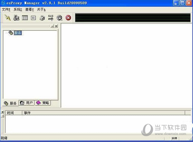This screenshot has width=193, height=142.
Task: Open the list view toolbar icon
Action: (25, 18)
